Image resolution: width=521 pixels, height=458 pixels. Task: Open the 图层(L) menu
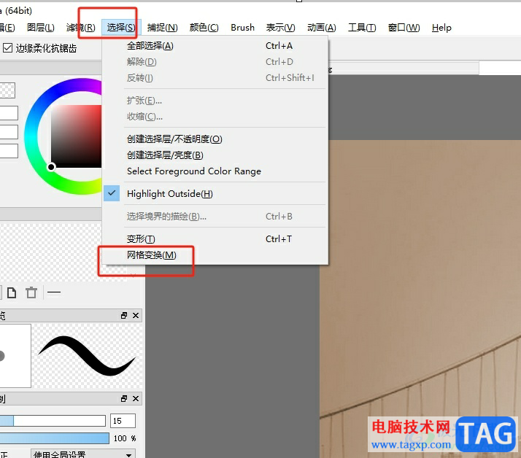41,28
